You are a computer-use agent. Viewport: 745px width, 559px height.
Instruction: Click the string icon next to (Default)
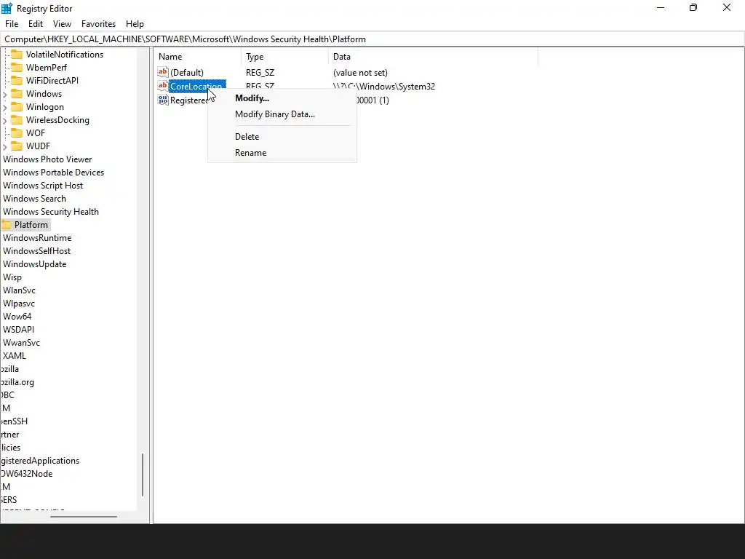tap(163, 72)
